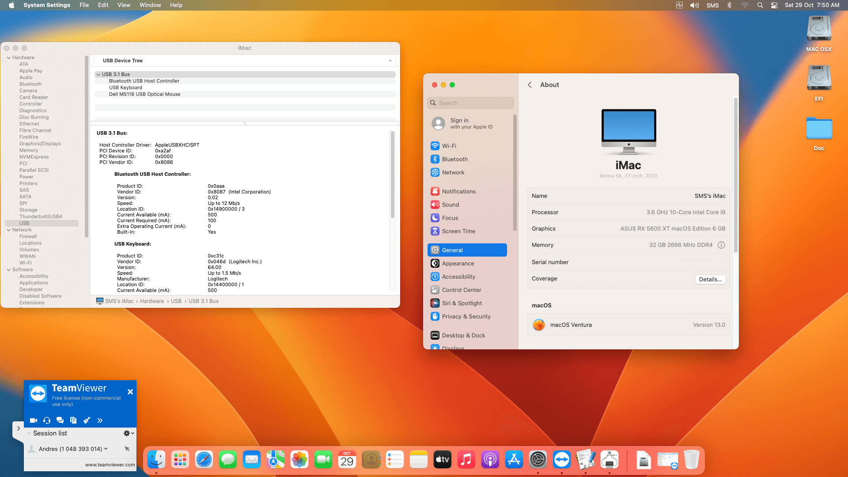The width and height of the screenshot is (848, 477).
Task: Open the TeamViewer gear settings dropdown
Action: click(129, 433)
